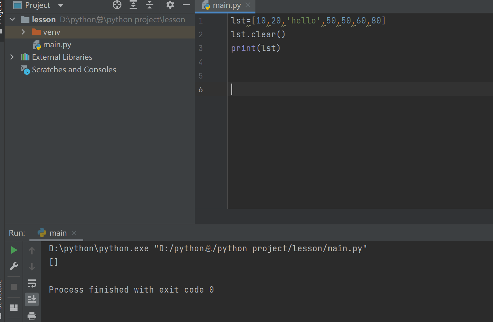
Task: Click the Project view title label
Action: pyautogui.click(x=38, y=5)
